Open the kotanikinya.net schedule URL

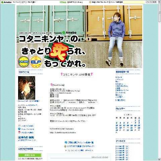click(63, 132)
